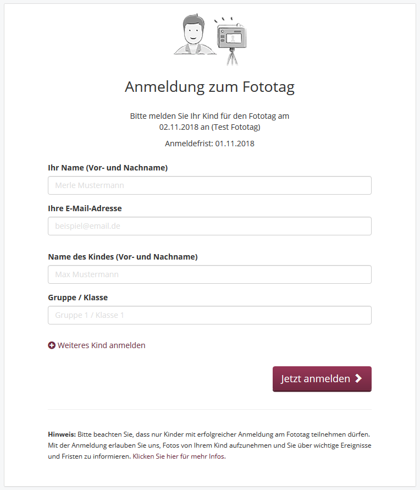Add another child via Weiteres Kind anmelden
Image resolution: width=420 pixels, height=490 pixels.
[97, 345]
